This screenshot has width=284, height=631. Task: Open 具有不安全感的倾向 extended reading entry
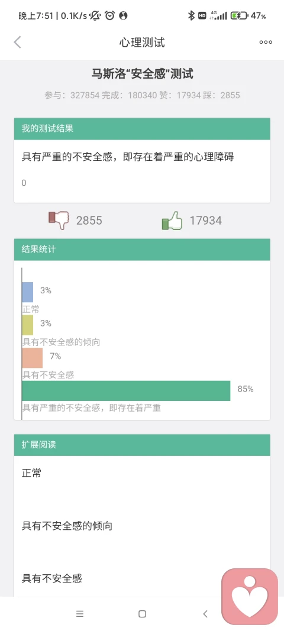pos(142,526)
